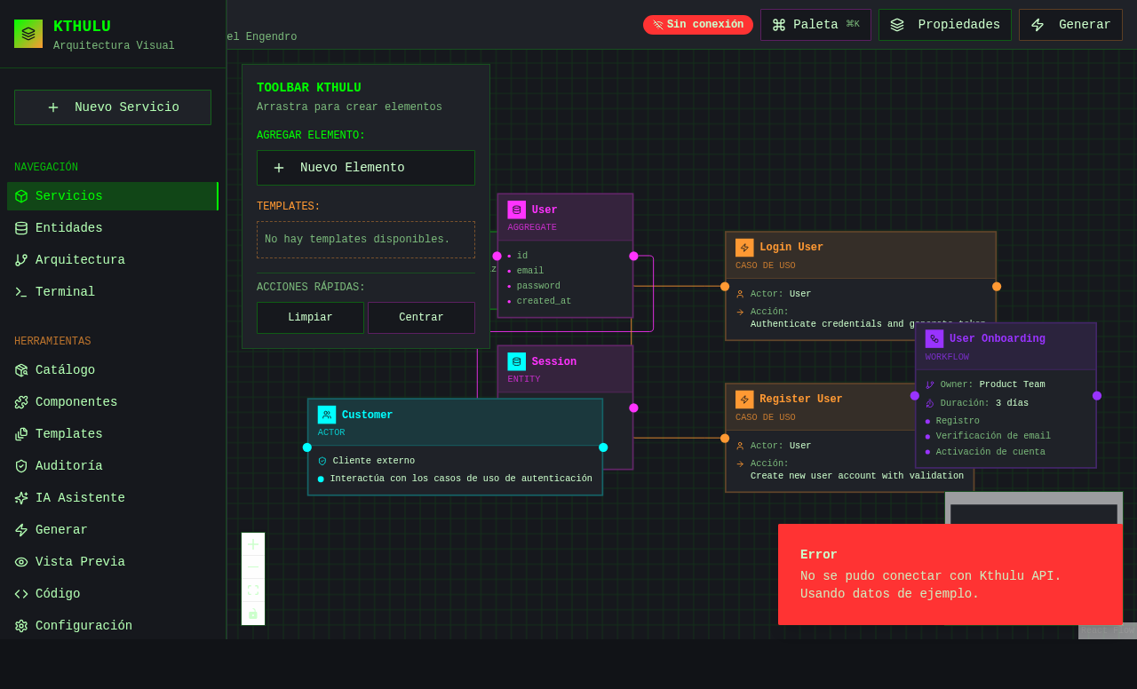Click the Sin conexión status badge
1137x689 pixels.
698,25
